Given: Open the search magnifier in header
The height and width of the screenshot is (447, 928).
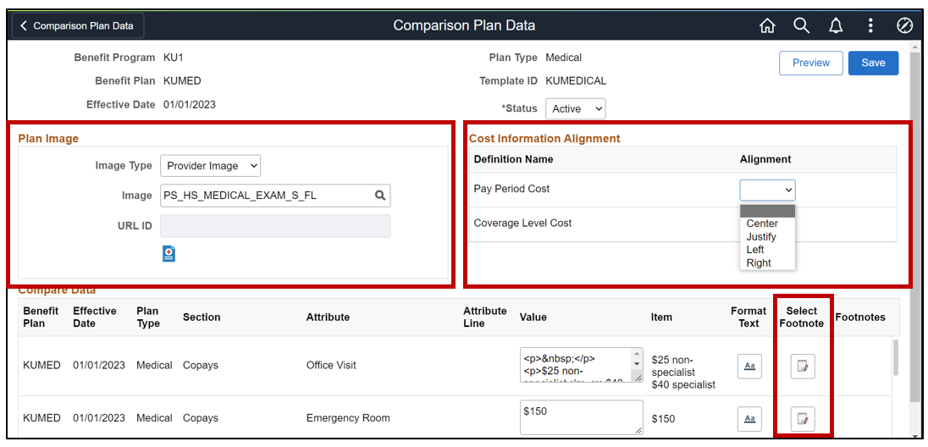Looking at the screenshot, I should point(802,25).
